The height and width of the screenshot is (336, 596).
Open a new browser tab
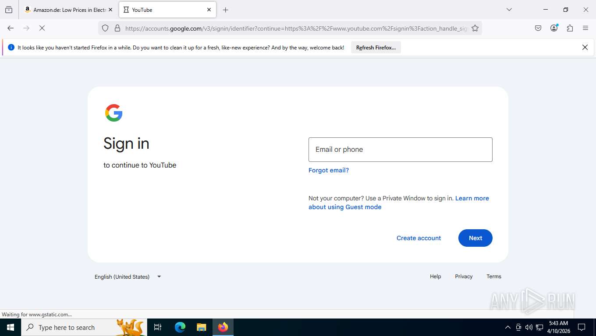(x=225, y=10)
